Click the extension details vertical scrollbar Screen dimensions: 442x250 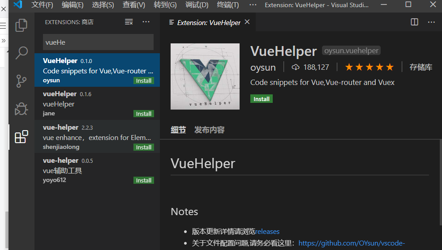[x=440, y=182]
